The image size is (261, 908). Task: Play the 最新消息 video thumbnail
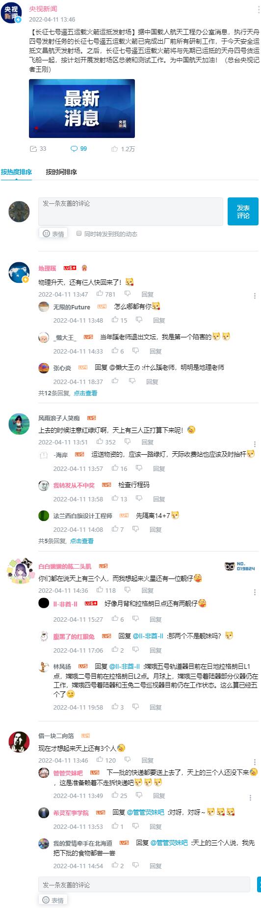[82, 109]
